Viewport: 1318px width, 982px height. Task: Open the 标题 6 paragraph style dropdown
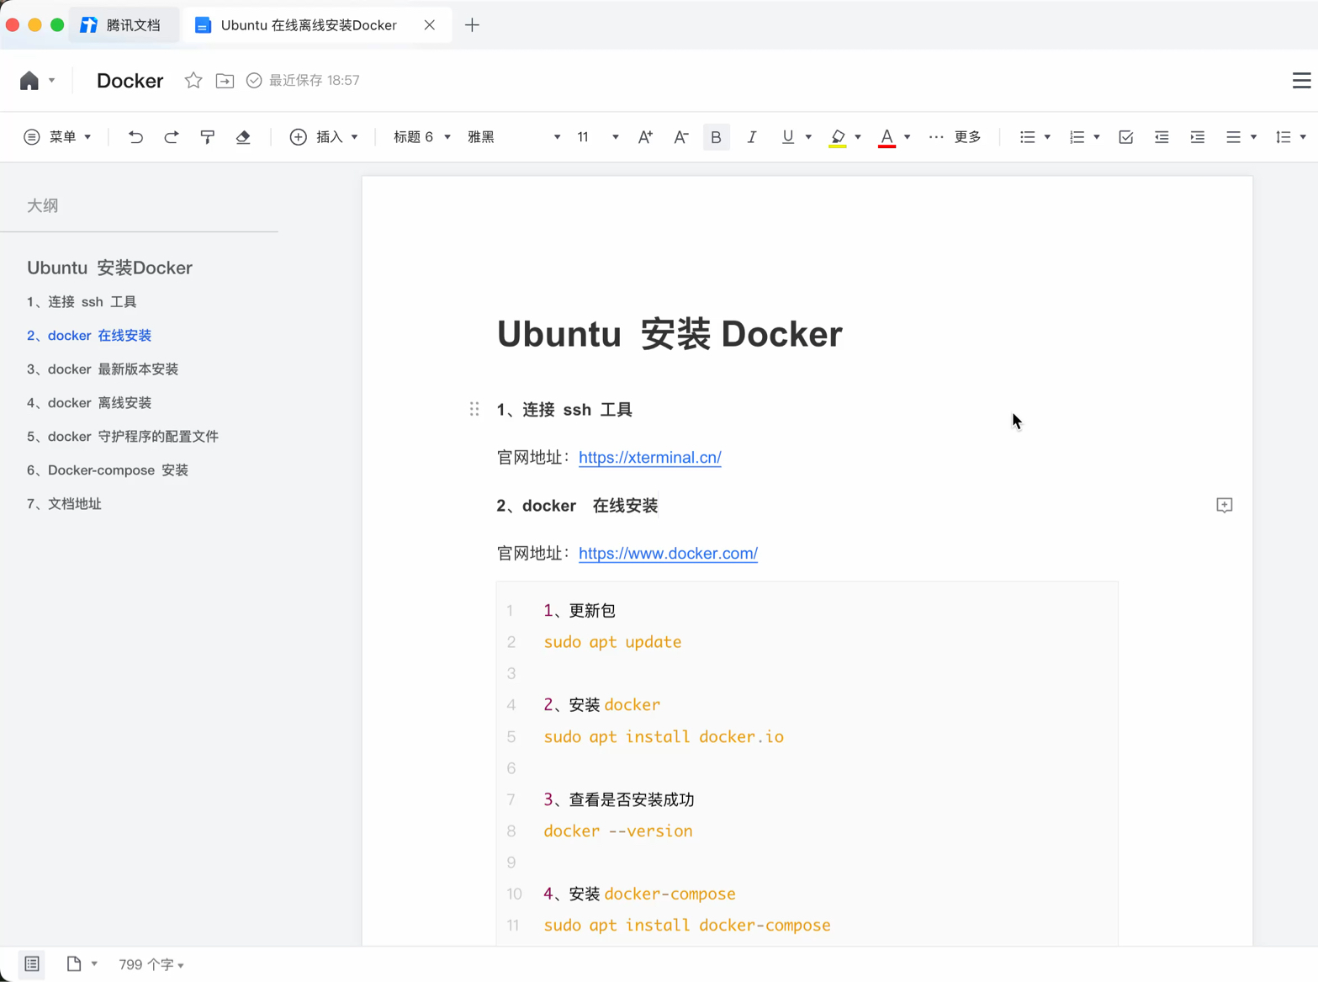422,137
